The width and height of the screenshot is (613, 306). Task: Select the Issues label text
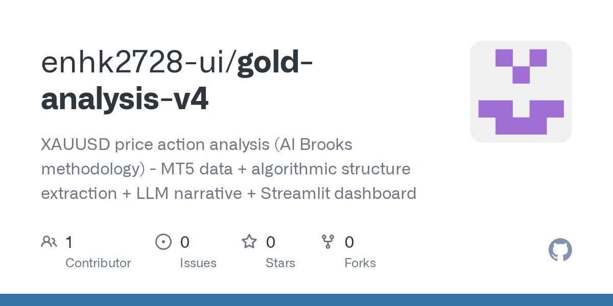point(198,263)
